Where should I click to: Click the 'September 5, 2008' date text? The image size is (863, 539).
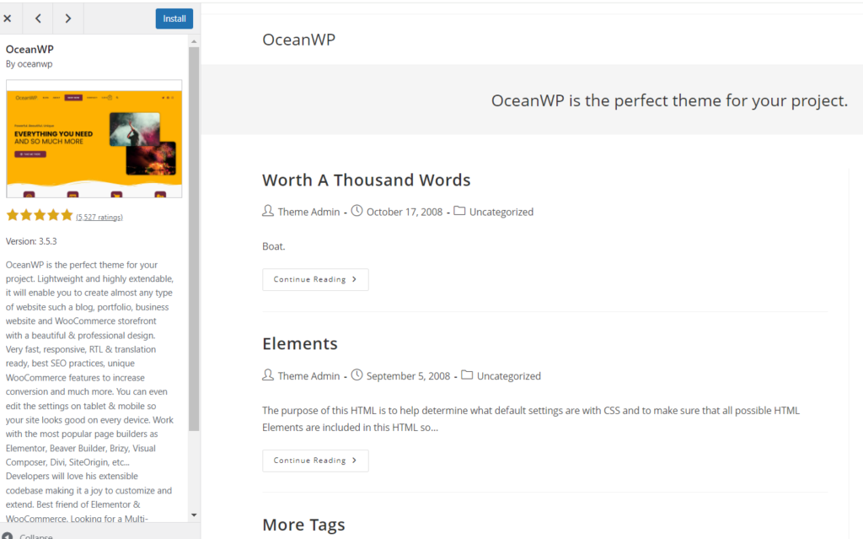coord(409,376)
